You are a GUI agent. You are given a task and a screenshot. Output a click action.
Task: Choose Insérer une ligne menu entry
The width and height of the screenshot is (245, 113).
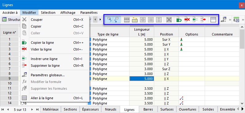point(55,59)
